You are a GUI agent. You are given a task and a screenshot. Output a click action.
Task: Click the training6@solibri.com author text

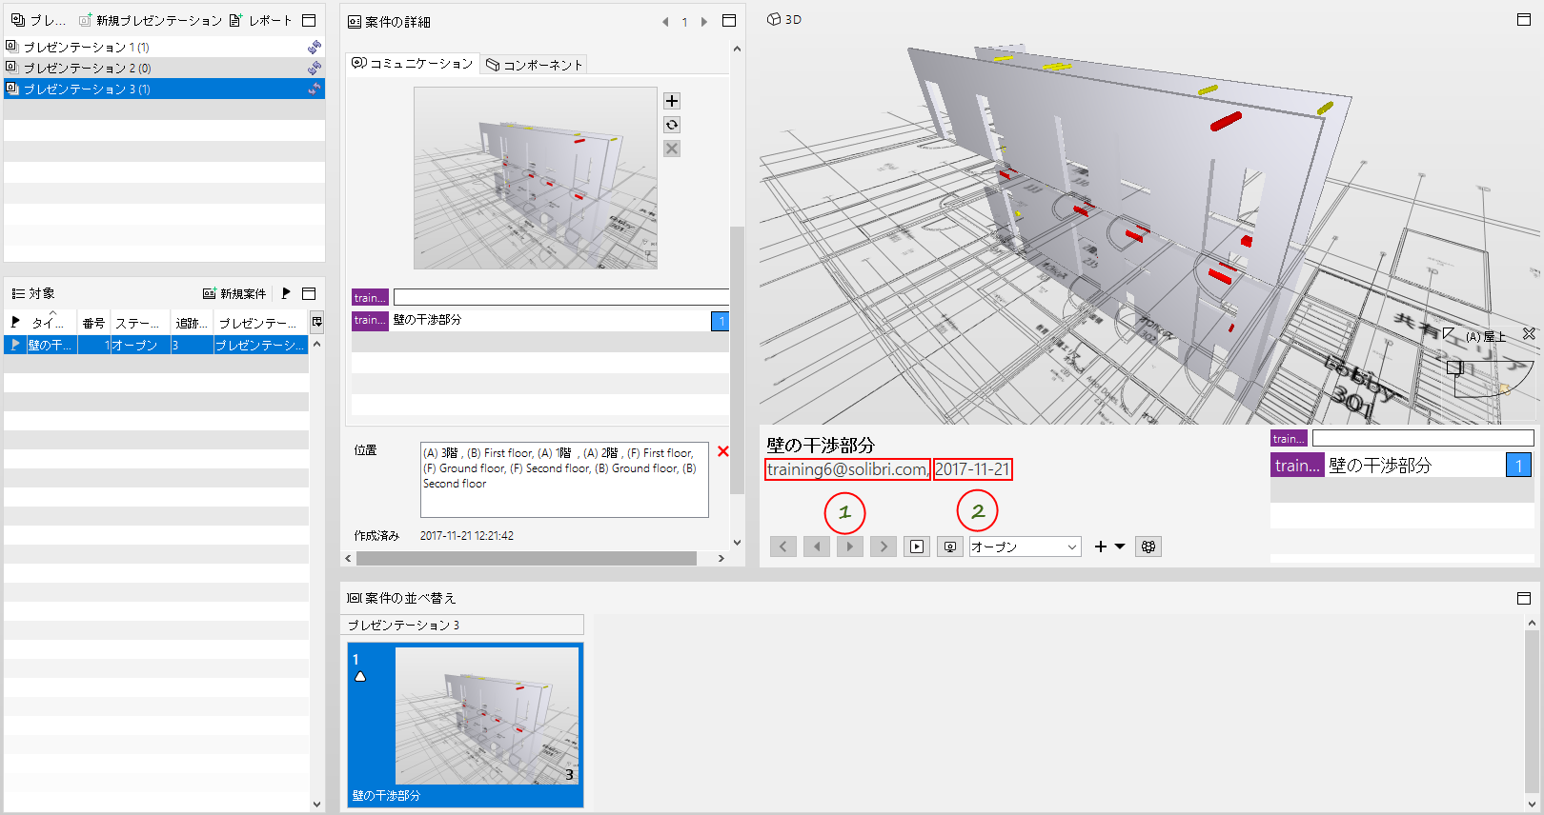coord(847,469)
